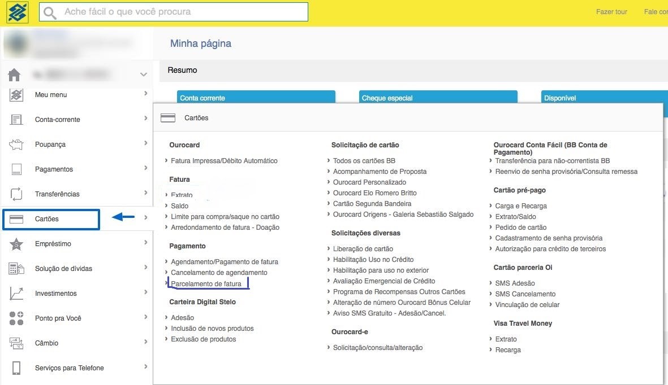The height and width of the screenshot is (385, 668).
Task: Select the Cheque especial summary tab
Action: click(x=438, y=97)
